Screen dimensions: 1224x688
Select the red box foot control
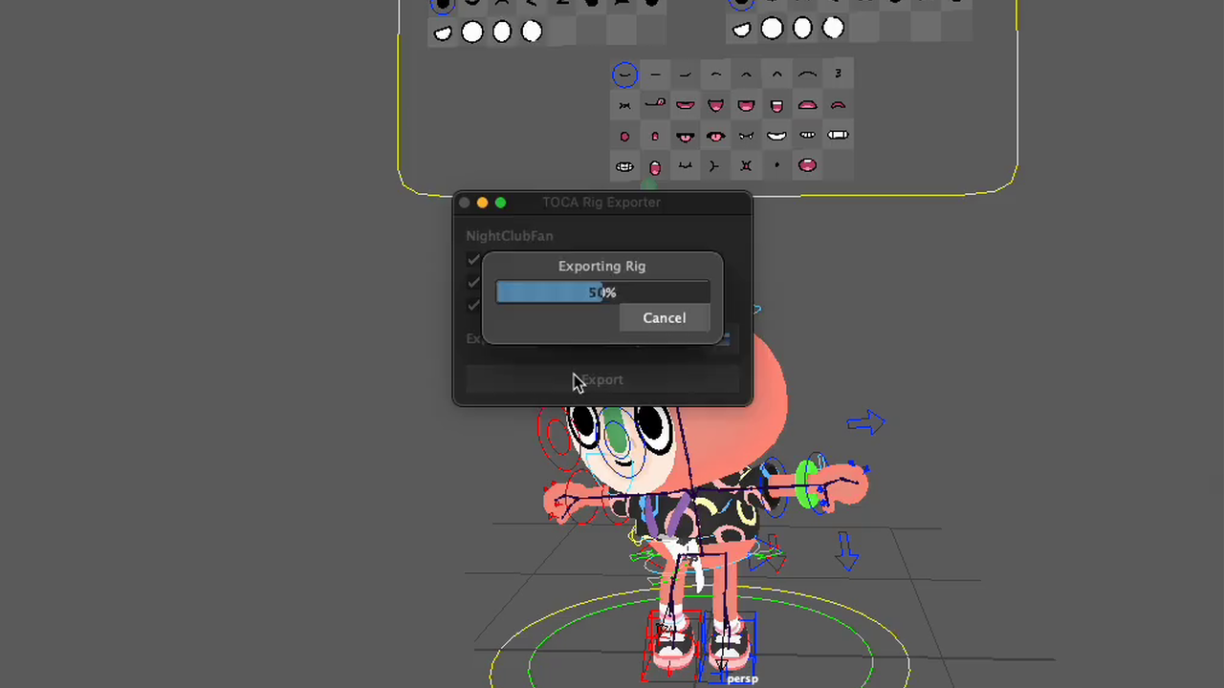(671, 646)
